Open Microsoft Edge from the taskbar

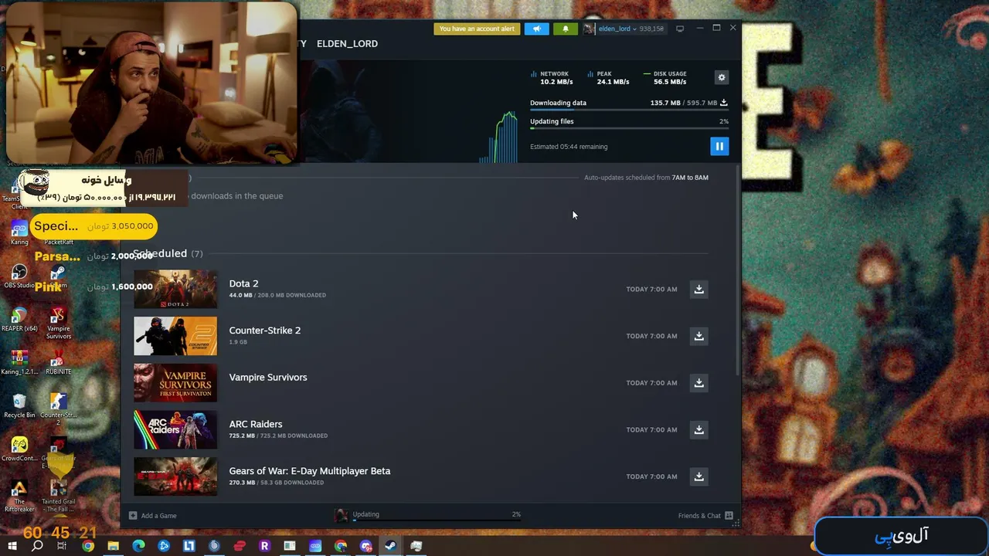click(x=139, y=546)
